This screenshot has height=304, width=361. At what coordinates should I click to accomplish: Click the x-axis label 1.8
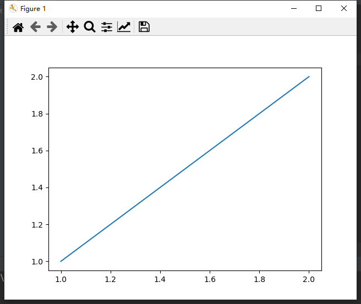pyautogui.click(x=260, y=279)
